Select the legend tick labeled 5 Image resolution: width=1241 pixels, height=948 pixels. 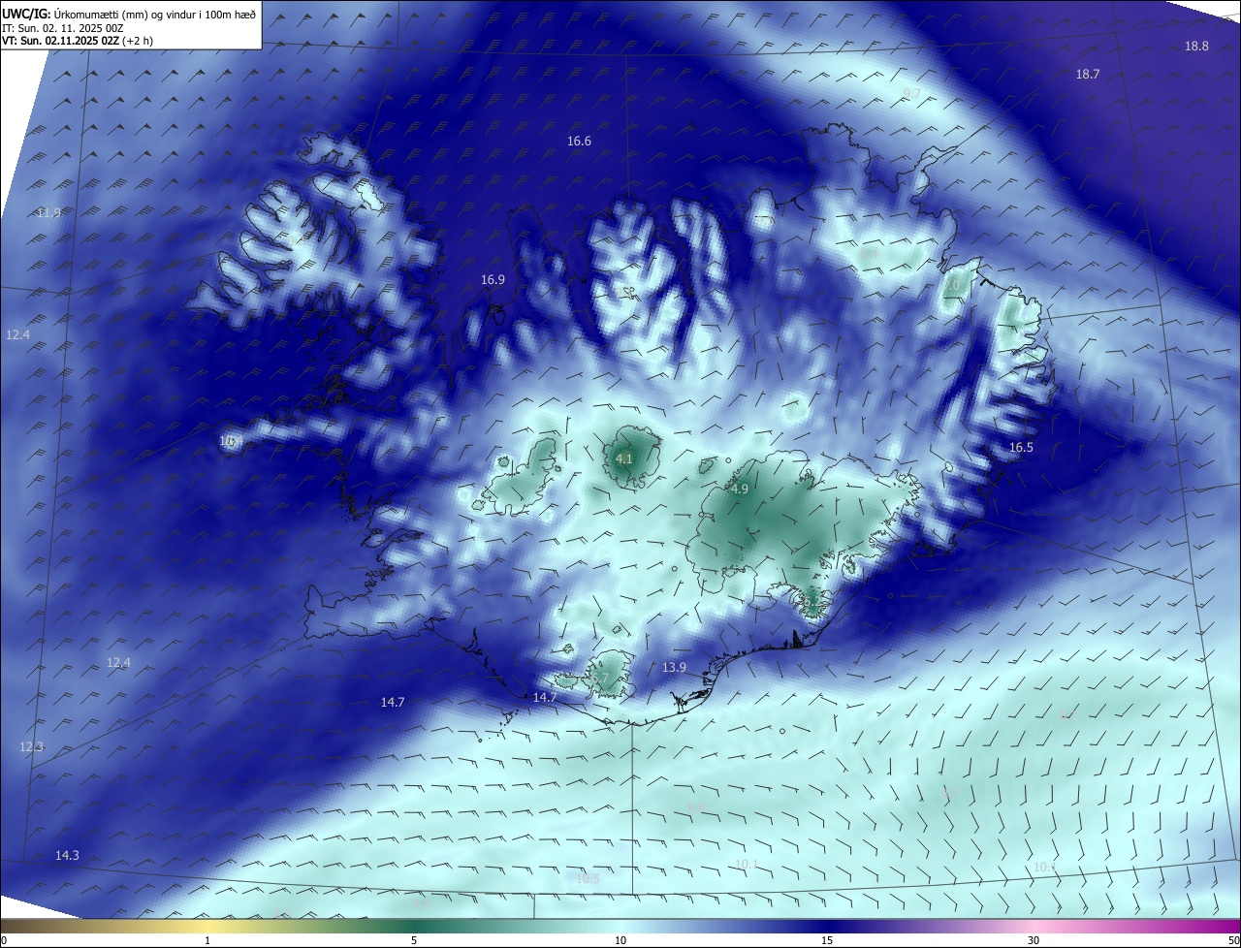pos(414,940)
